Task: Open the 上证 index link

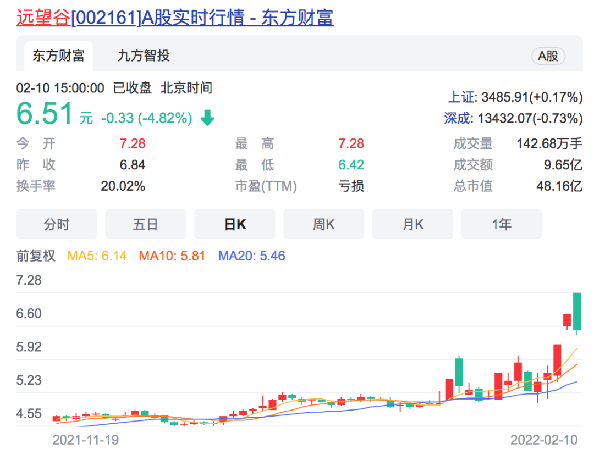Action: click(460, 97)
